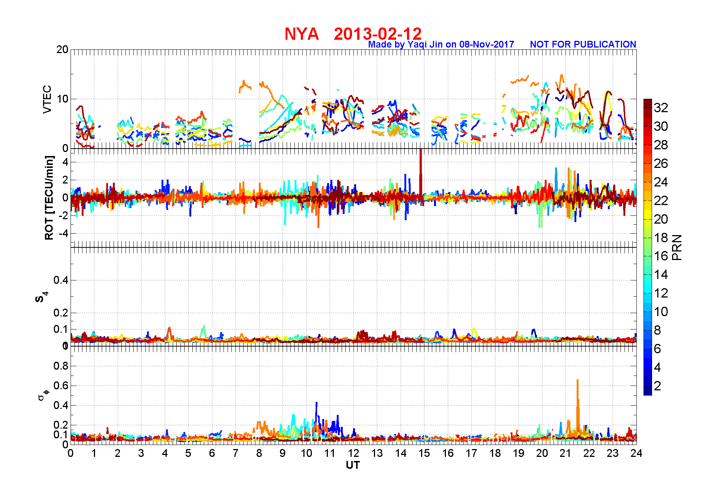
Task: Click the "26" tick on the PRN colorbar
Action: pos(661,163)
